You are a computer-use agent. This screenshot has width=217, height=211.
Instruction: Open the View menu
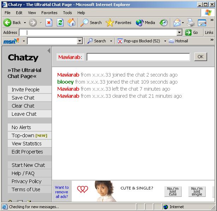32,13
